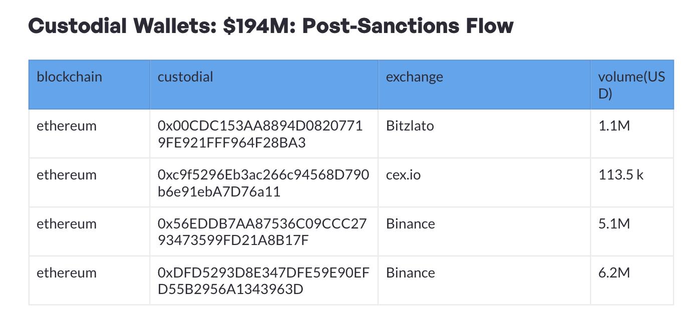Select the wallet address starting with 0x00CDC153
Viewport: 697px width, 321px height.
tap(259, 134)
